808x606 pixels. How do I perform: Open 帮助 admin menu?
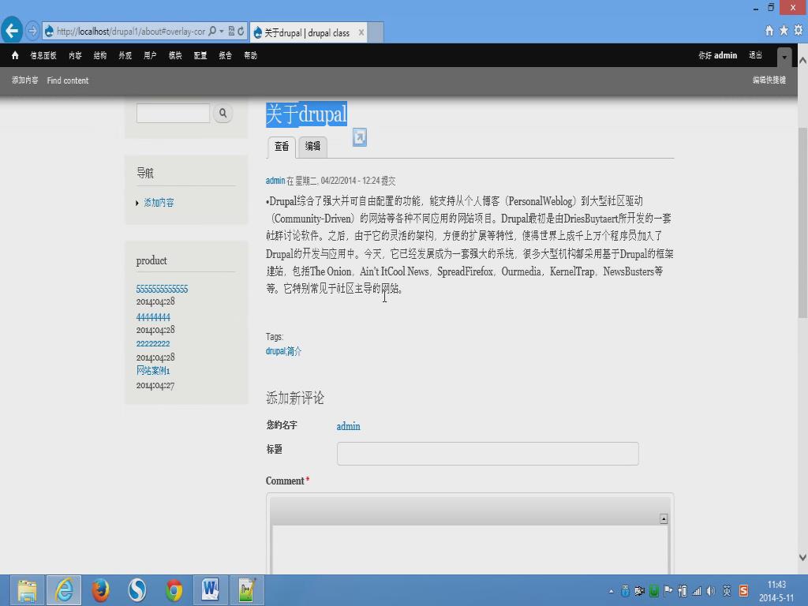250,56
